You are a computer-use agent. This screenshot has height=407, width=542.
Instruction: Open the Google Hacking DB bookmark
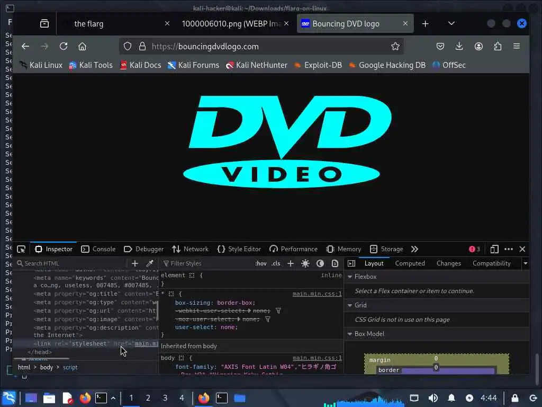point(387,65)
